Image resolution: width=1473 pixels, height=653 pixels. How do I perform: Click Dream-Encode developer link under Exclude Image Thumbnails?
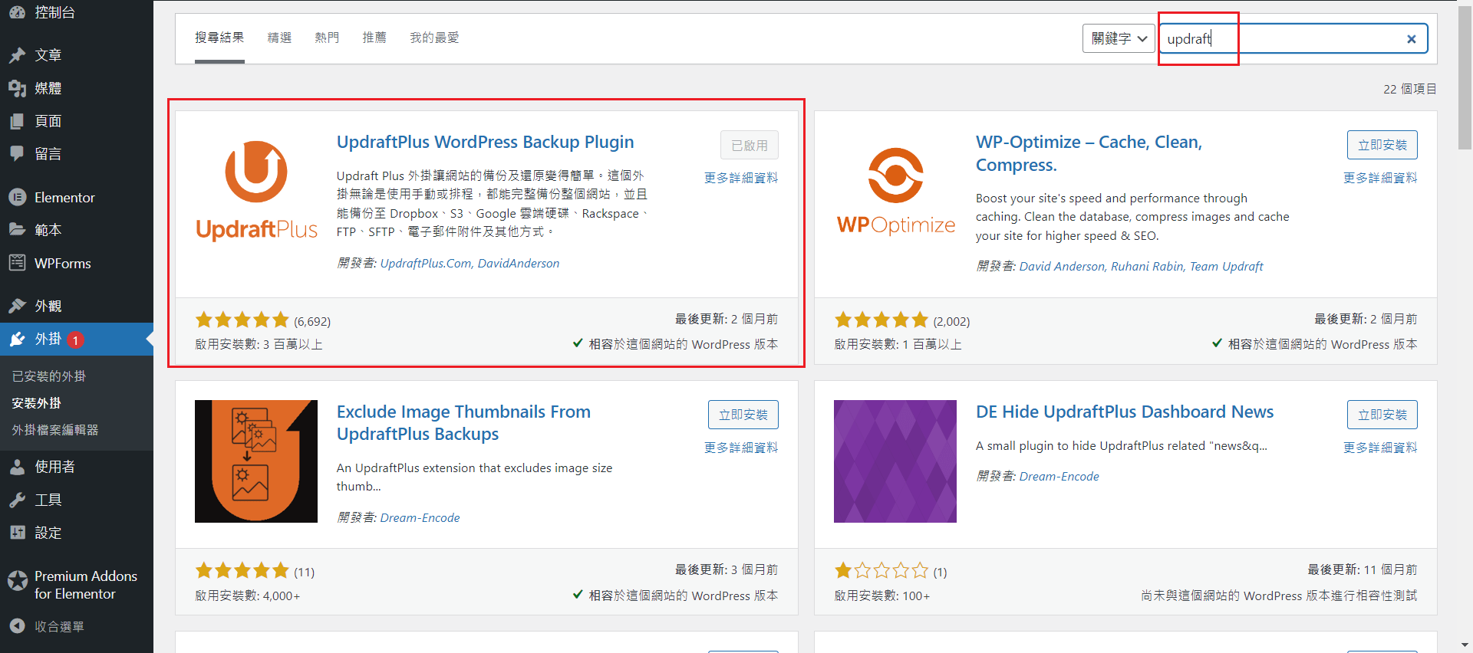point(420,518)
